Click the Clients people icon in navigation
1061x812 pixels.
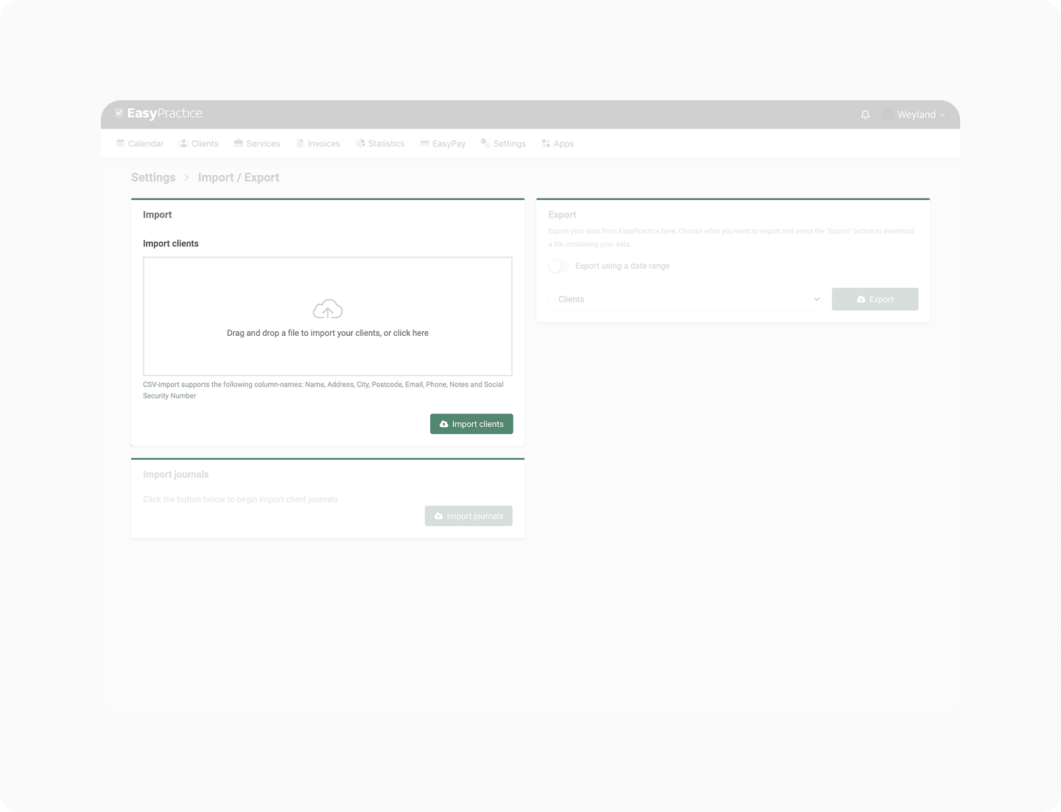[x=184, y=143]
